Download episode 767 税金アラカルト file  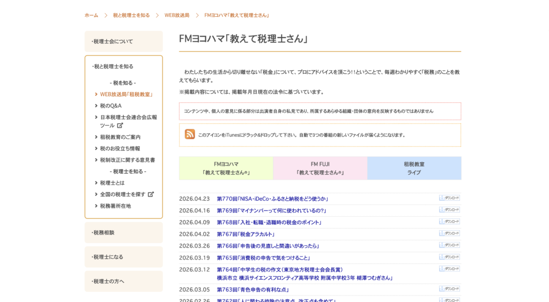[x=450, y=233]
